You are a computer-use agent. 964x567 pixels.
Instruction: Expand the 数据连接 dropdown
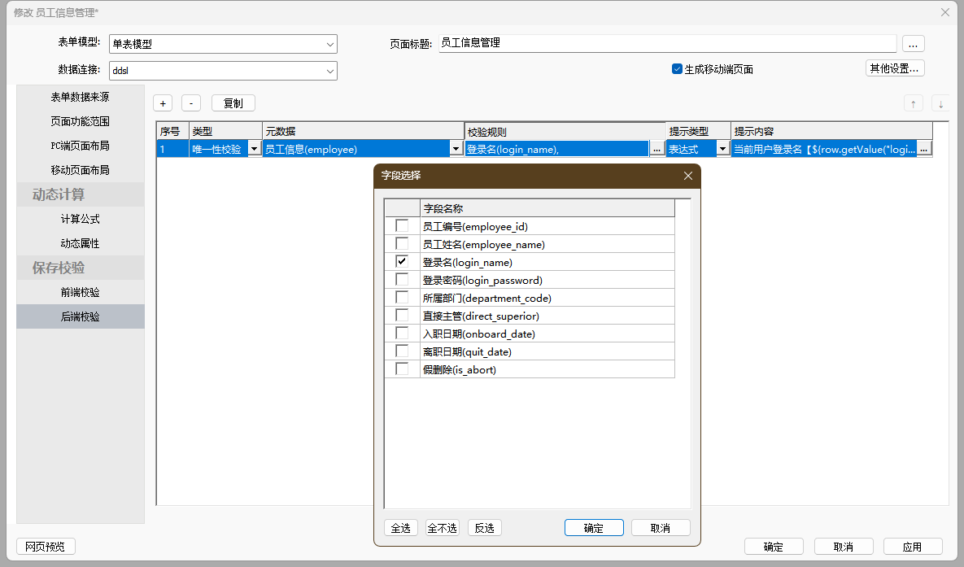pyautogui.click(x=329, y=71)
